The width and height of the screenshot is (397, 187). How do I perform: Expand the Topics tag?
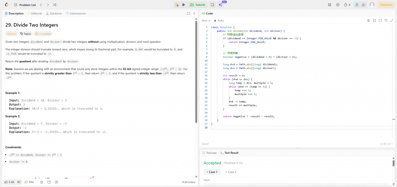point(26,34)
